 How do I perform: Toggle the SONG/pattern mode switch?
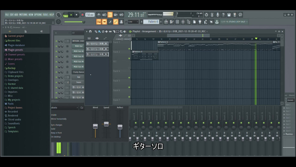coord(65,15)
